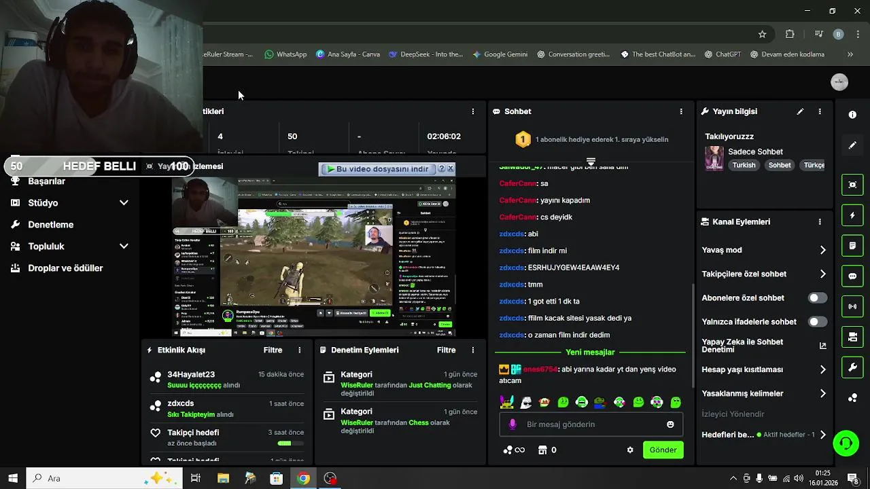The height and width of the screenshot is (489, 870).
Task: Click the stream preview thumbnail
Action: click(314, 257)
